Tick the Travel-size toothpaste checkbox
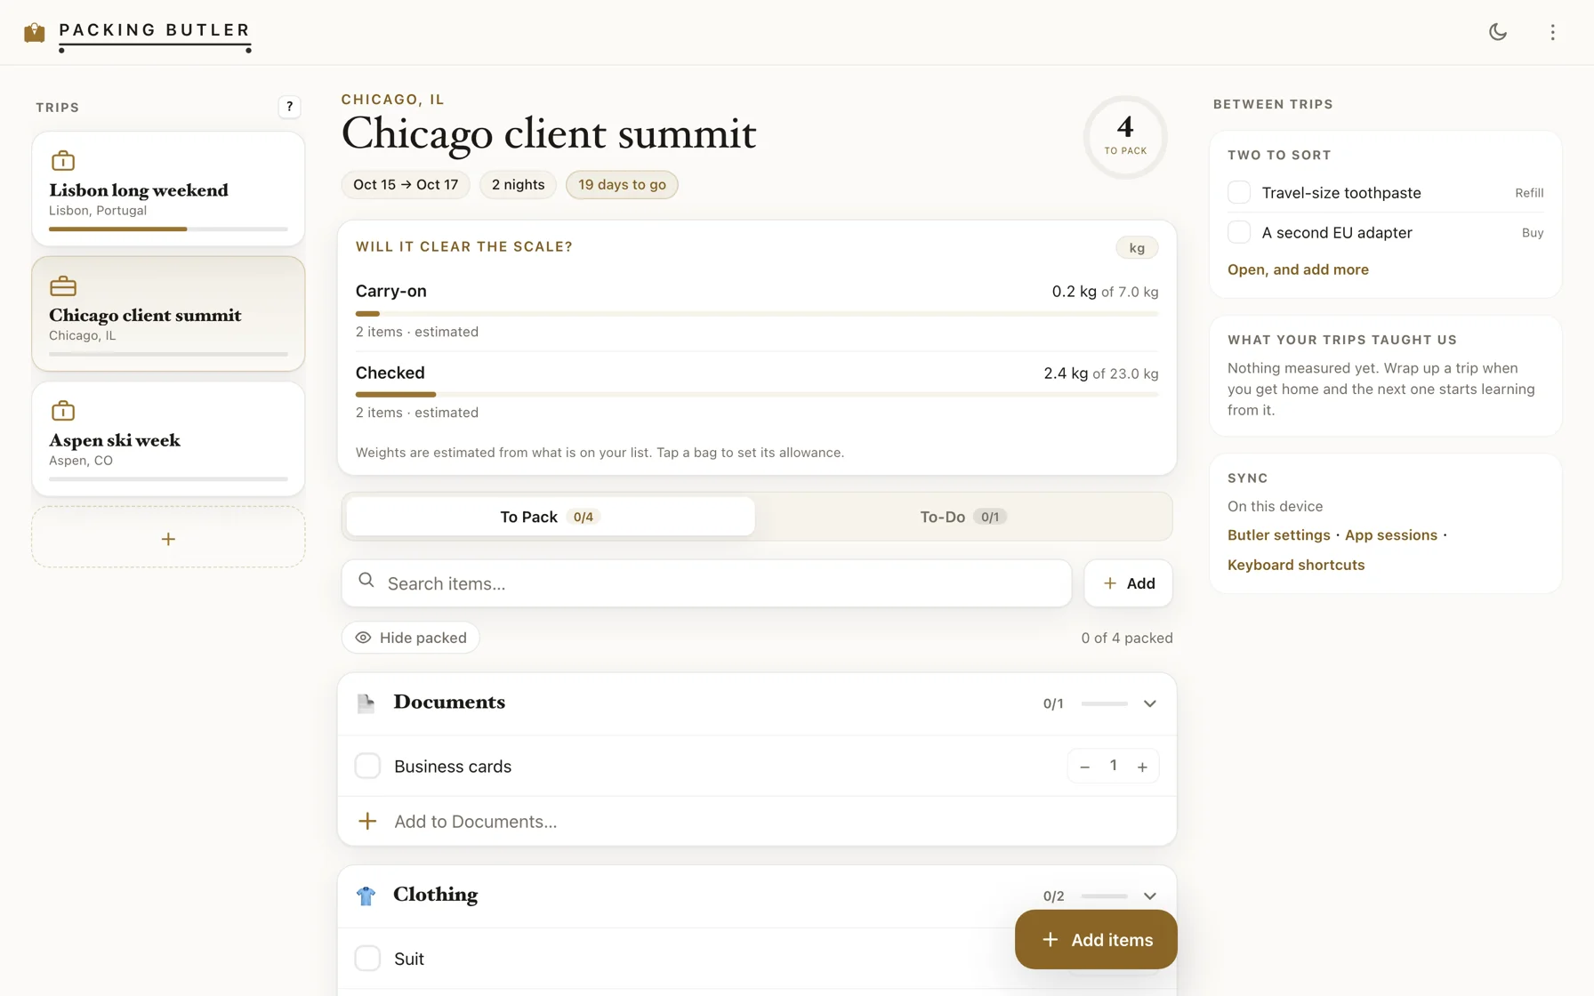The image size is (1594, 996). [1239, 192]
